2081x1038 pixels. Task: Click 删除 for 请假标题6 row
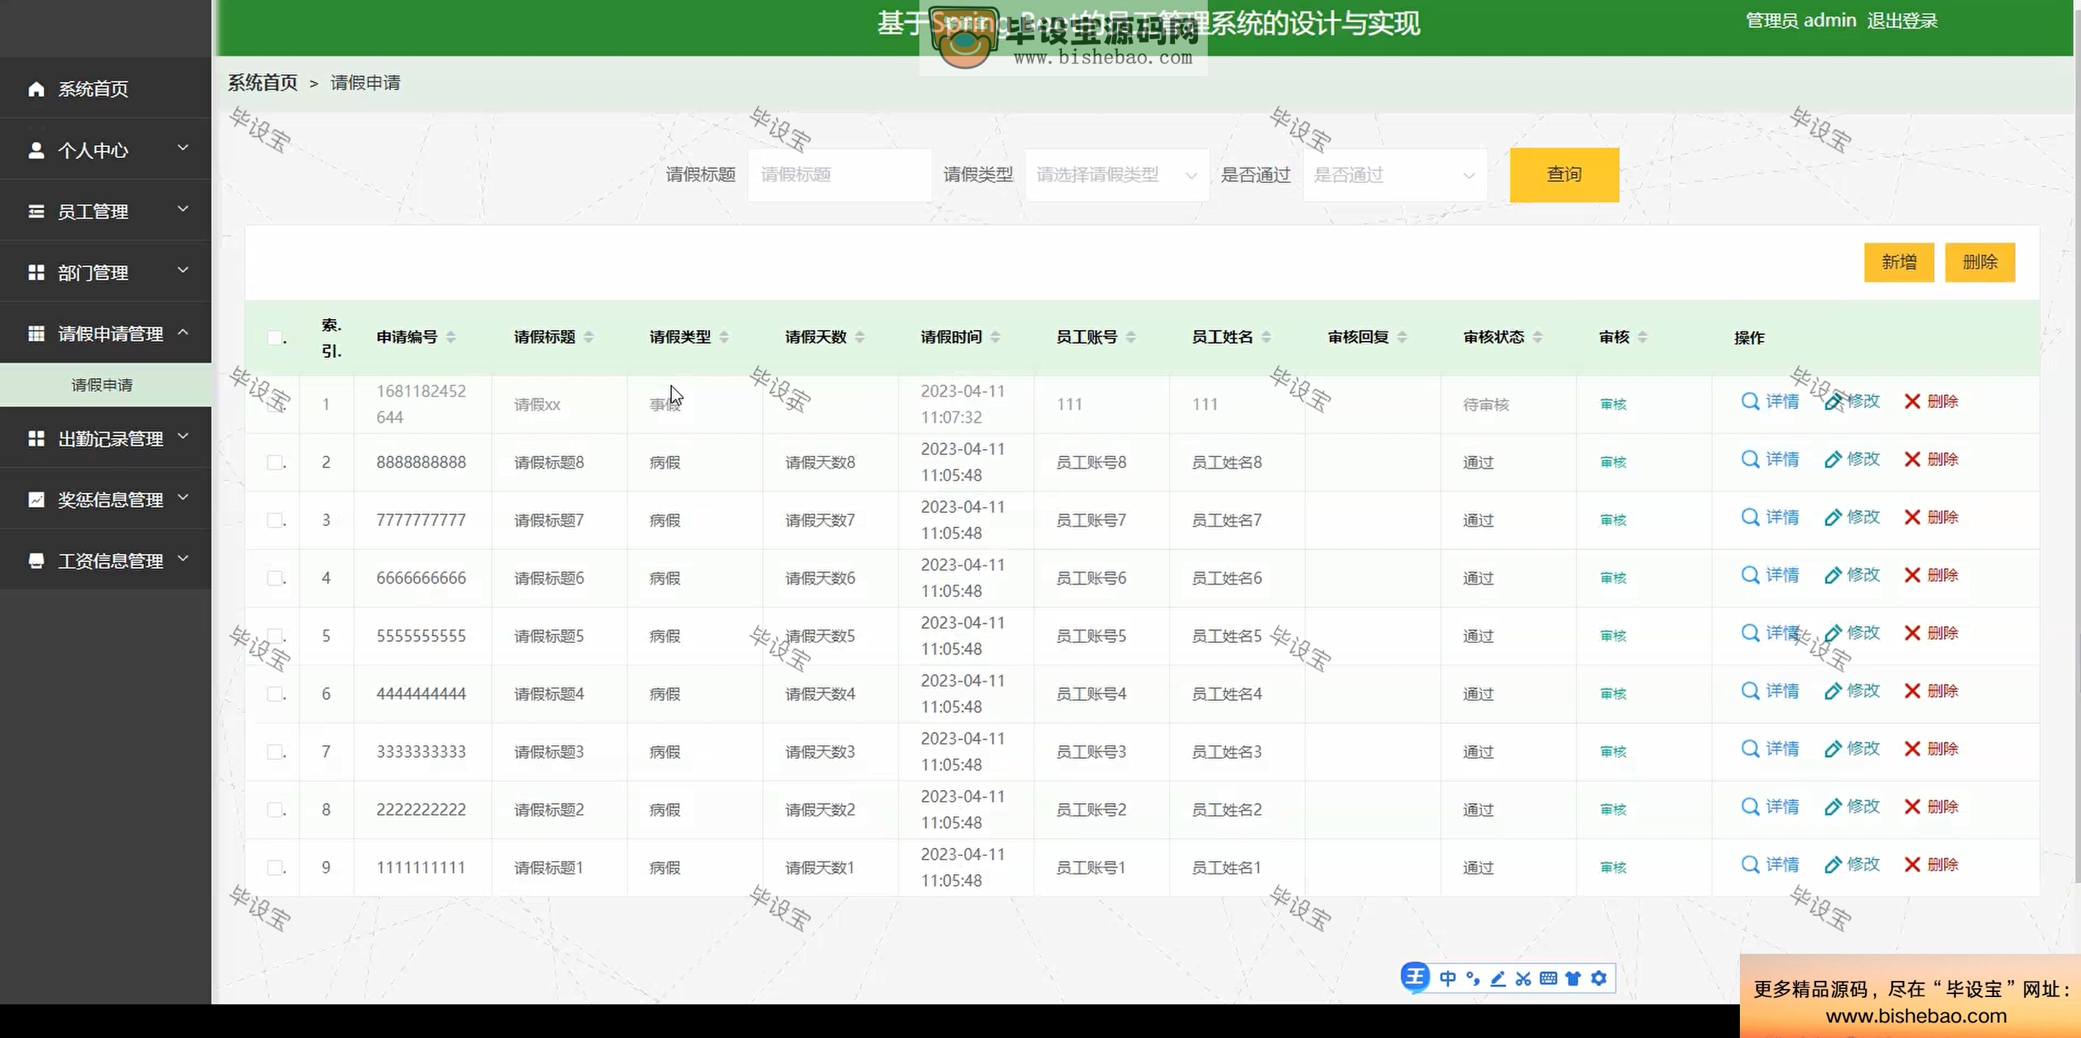1931,575
